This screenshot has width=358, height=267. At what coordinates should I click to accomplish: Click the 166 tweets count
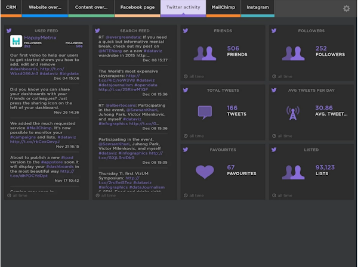[x=232, y=108]
